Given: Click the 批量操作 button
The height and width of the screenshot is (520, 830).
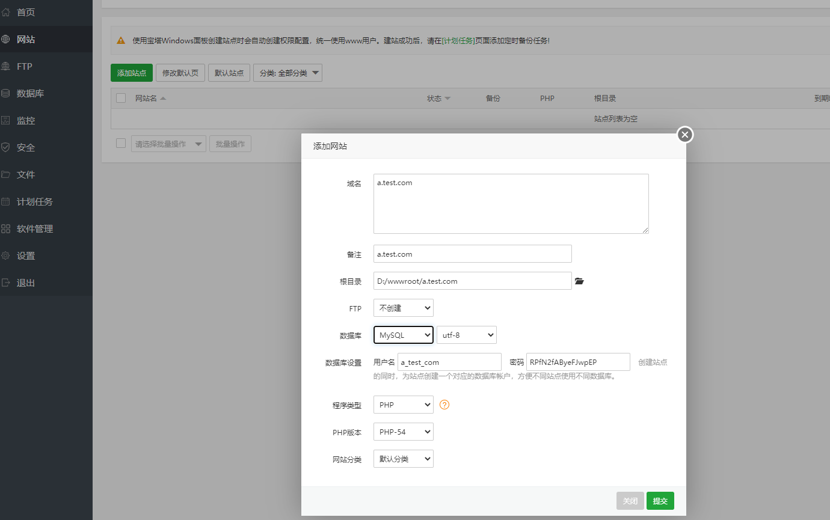Looking at the screenshot, I should tap(230, 144).
